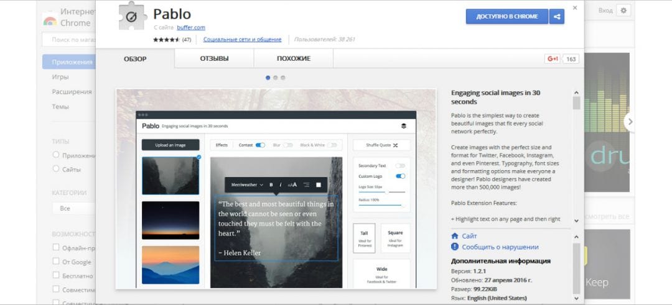Open the Сайт link

point(469,236)
